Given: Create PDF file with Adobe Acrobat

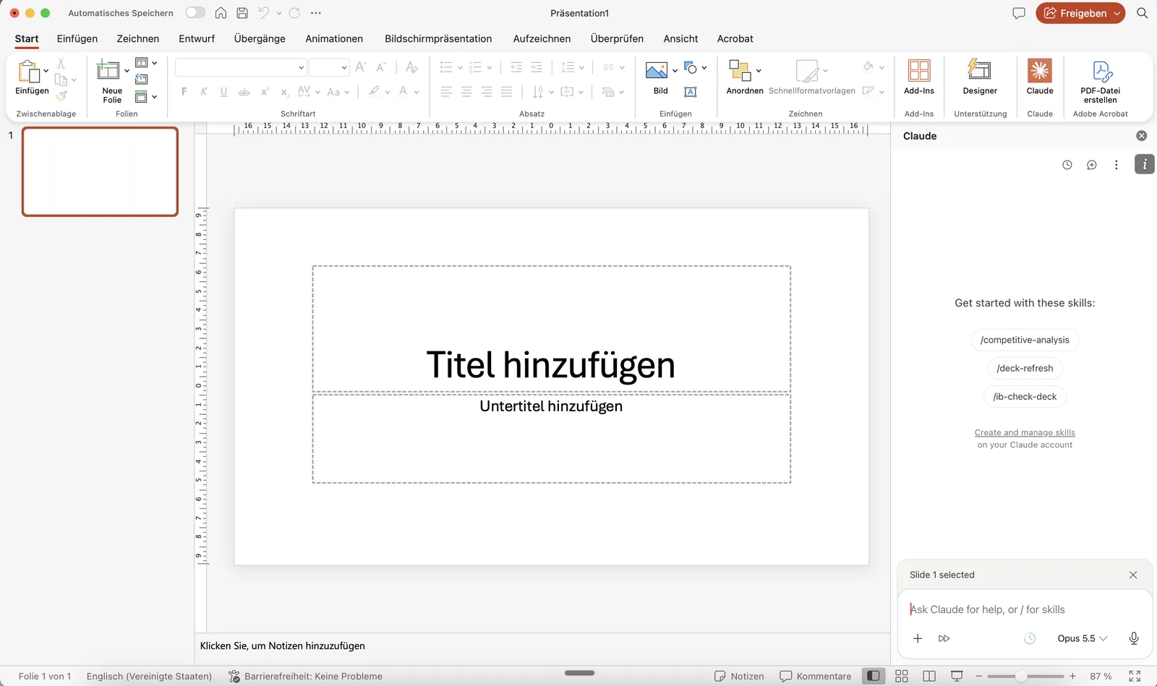Looking at the screenshot, I should pos(1101,81).
